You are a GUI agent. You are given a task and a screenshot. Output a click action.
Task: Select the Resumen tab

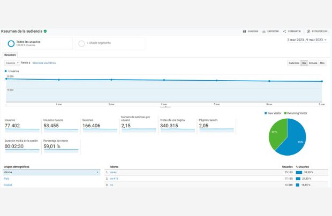pyautogui.click(x=10, y=55)
